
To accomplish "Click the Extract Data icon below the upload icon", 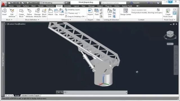I will [x=114, y=16].
